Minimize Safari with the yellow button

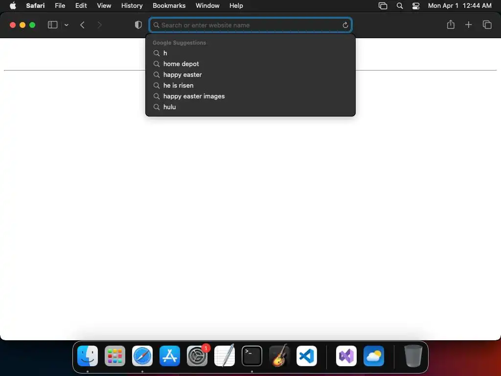pos(23,25)
